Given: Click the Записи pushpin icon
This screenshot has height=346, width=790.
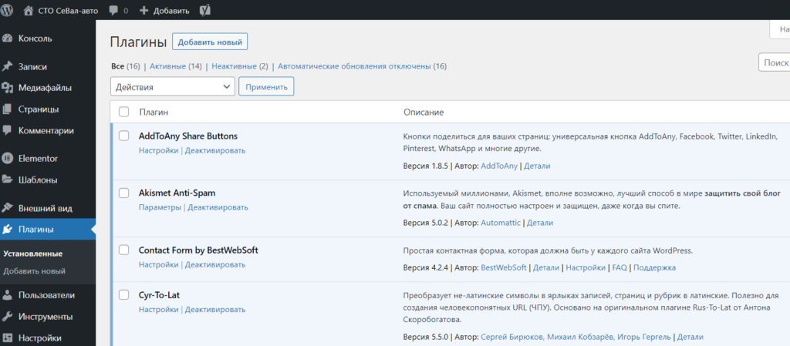Looking at the screenshot, I should [x=7, y=66].
